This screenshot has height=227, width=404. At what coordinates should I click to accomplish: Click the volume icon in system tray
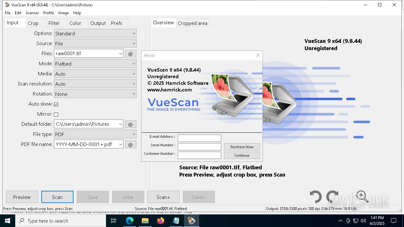363,221
